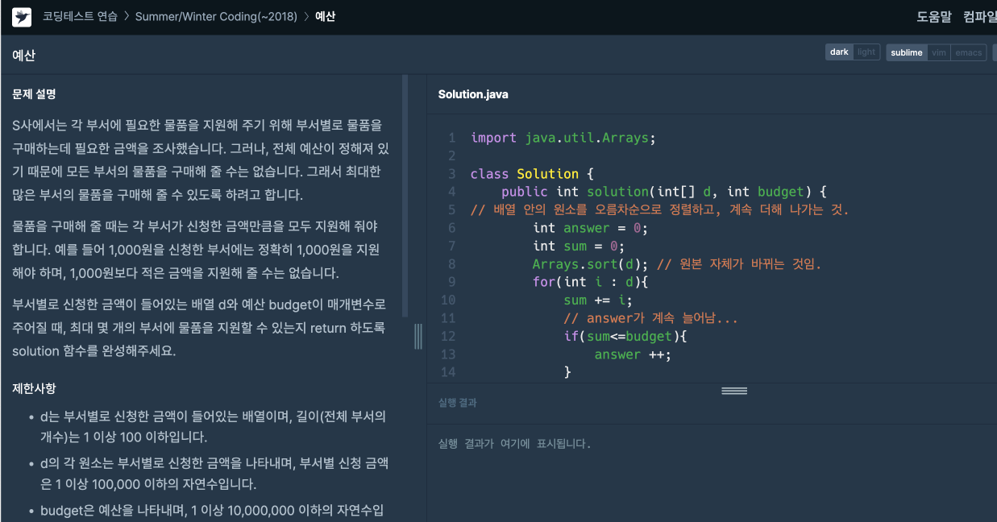This screenshot has height=522, width=997.
Task: Click code line 'answer ++;'
Action: pos(633,354)
